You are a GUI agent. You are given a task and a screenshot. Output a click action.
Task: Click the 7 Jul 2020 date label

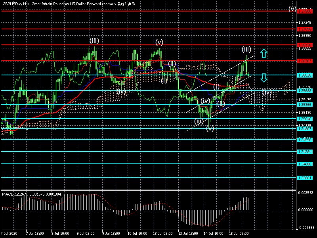[9, 233]
